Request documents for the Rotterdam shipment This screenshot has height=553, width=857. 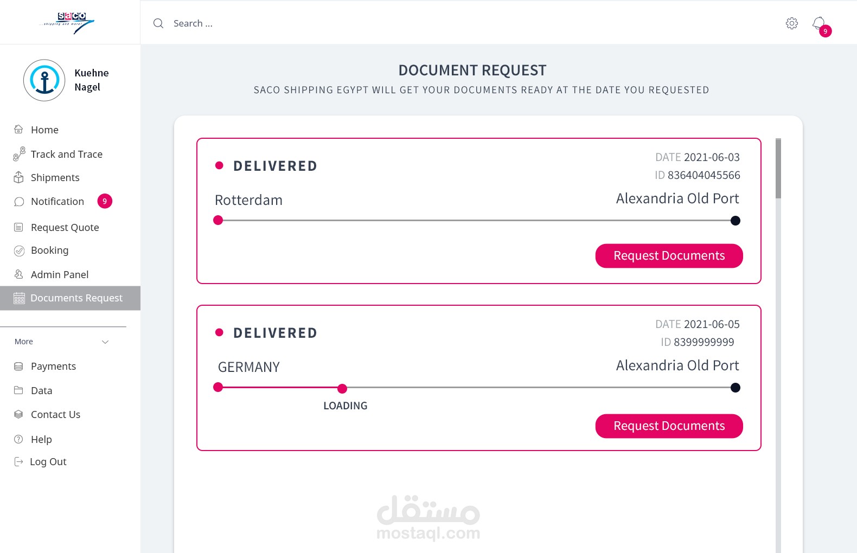pos(669,256)
